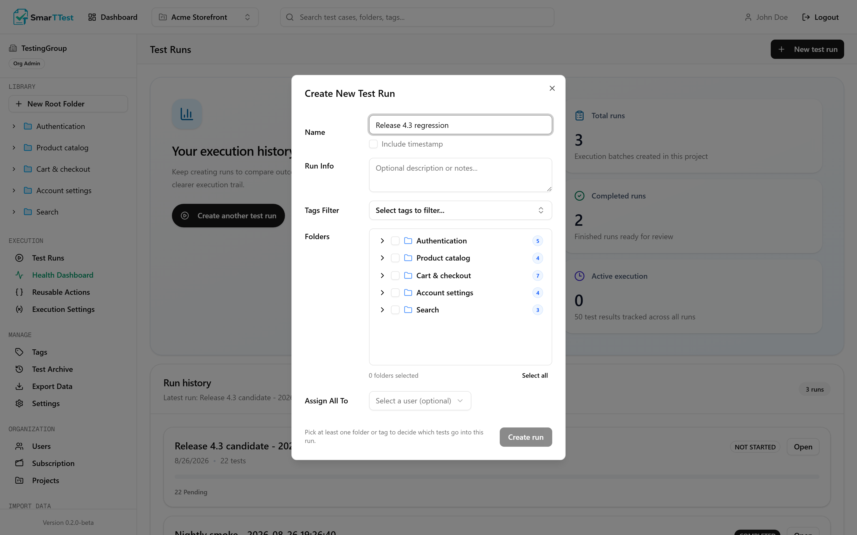Click Create another test run button
Image resolution: width=857 pixels, height=535 pixels.
[x=228, y=216]
